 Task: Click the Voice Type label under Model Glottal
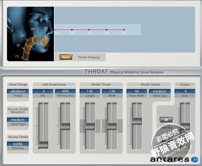click(x=160, y=96)
